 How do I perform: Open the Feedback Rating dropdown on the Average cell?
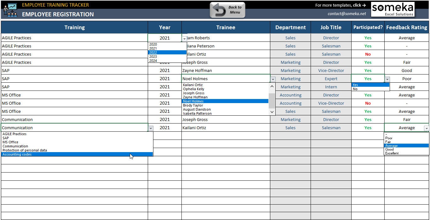tap(427, 128)
